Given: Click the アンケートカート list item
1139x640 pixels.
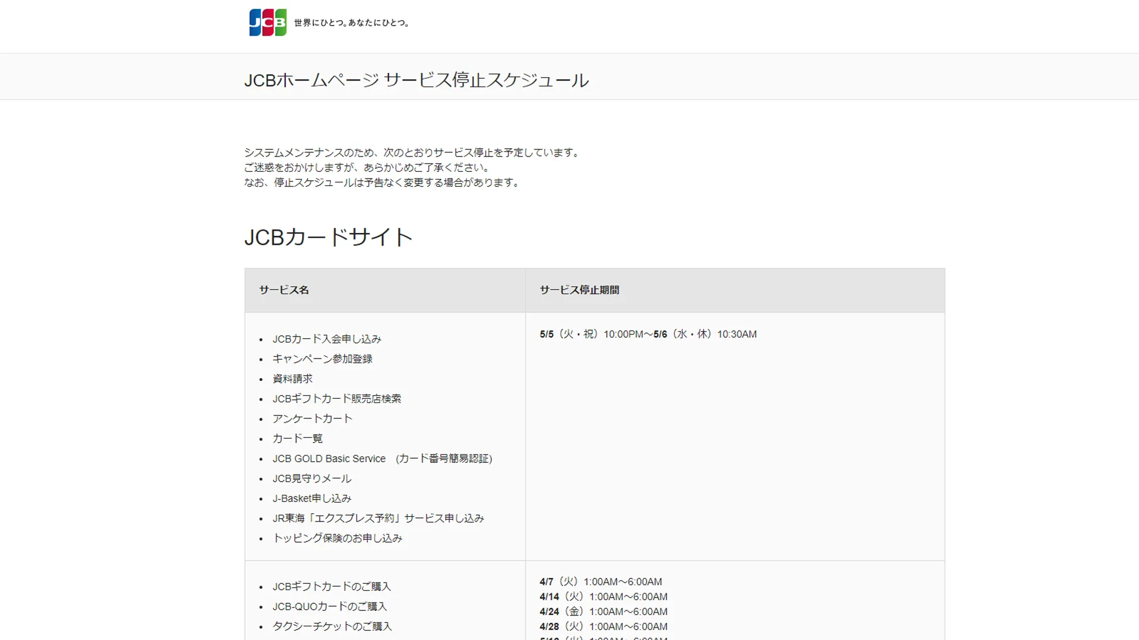Looking at the screenshot, I should [x=313, y=418].
